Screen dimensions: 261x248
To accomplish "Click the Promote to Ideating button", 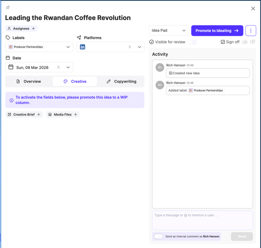I will [x=217, y=30].
